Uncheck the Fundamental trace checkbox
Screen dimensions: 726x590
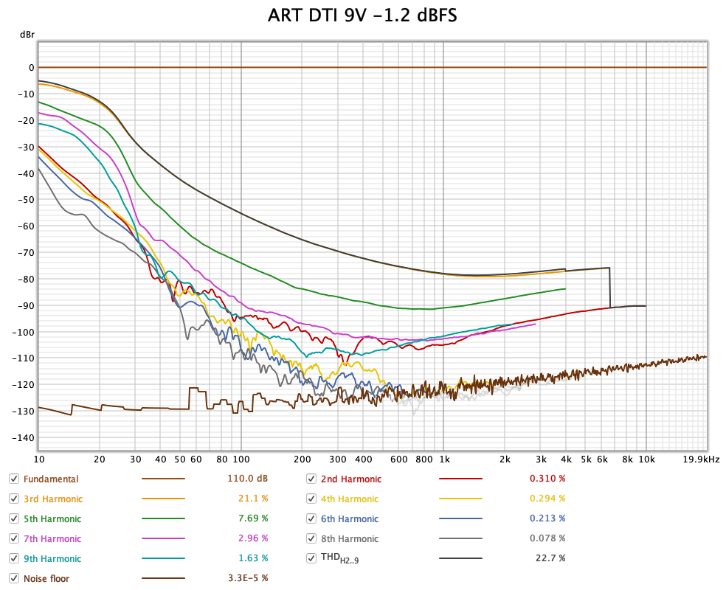point(14,479)
